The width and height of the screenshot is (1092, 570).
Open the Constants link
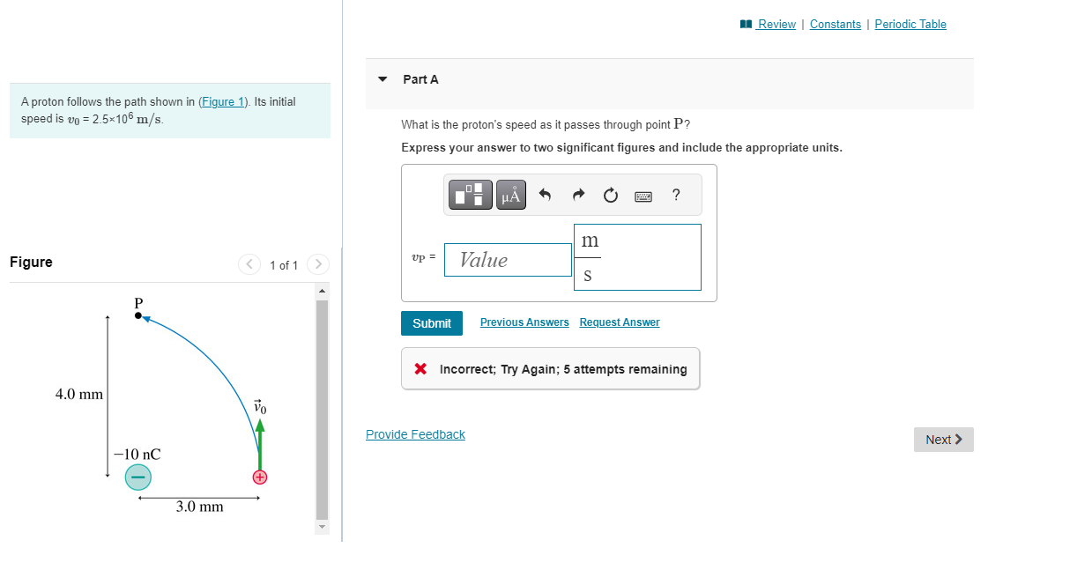835,24
